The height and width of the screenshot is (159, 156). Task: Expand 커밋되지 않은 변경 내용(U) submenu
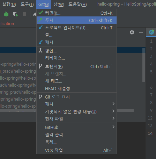pyautogui.click(x=76, y=111)
